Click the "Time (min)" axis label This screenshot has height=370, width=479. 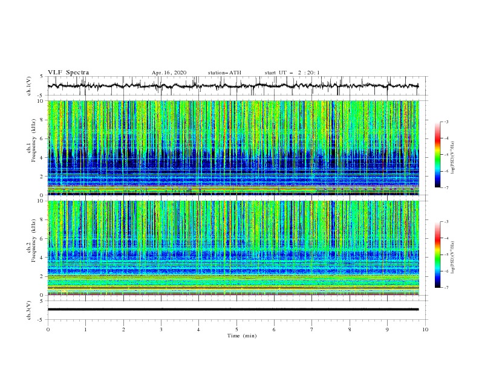(242, 336)
